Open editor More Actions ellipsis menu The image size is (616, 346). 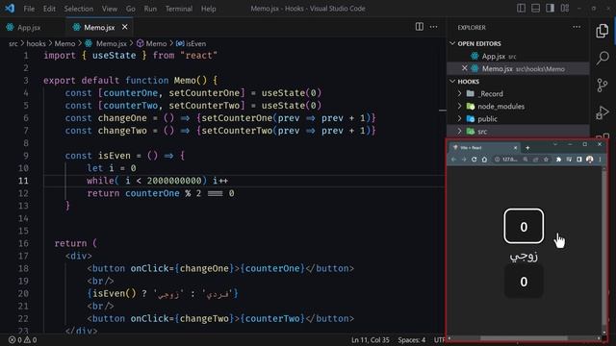point(434,27)
